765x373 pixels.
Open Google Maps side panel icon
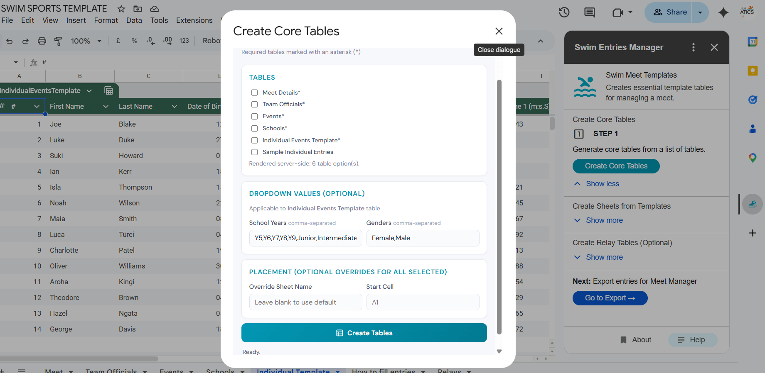pos(752,158)
